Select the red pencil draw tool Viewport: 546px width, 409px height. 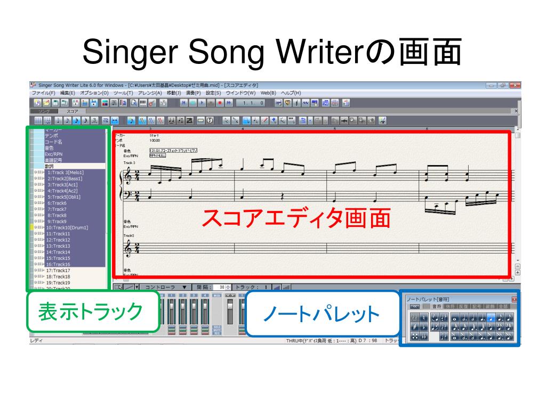[x=265, y=121]
